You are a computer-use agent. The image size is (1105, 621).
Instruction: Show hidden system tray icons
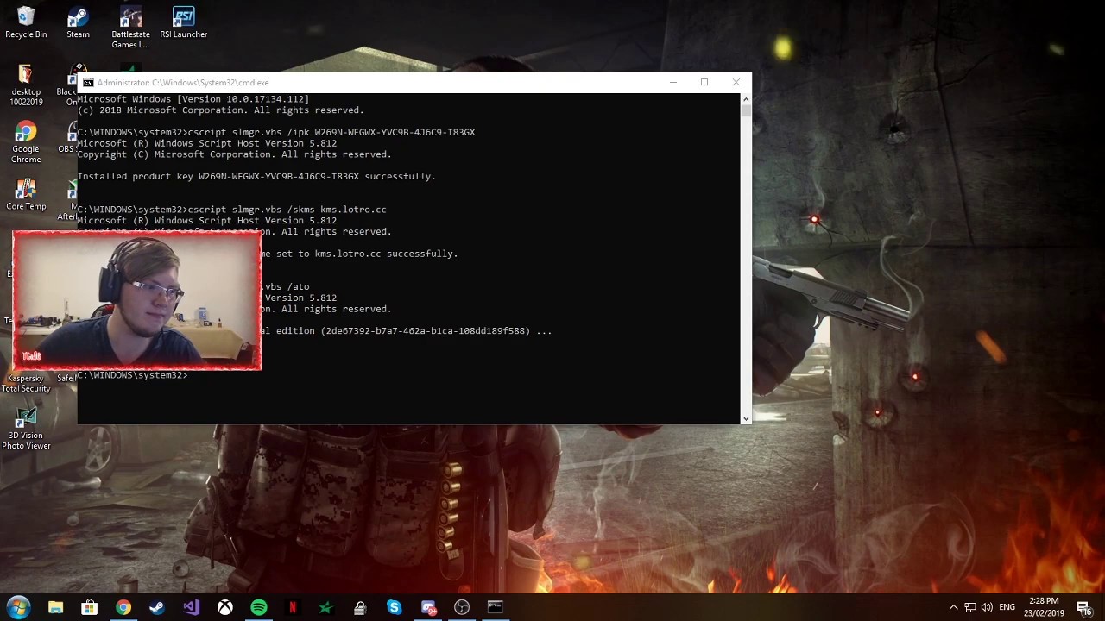pyautogui.click(x=953, y=608)
